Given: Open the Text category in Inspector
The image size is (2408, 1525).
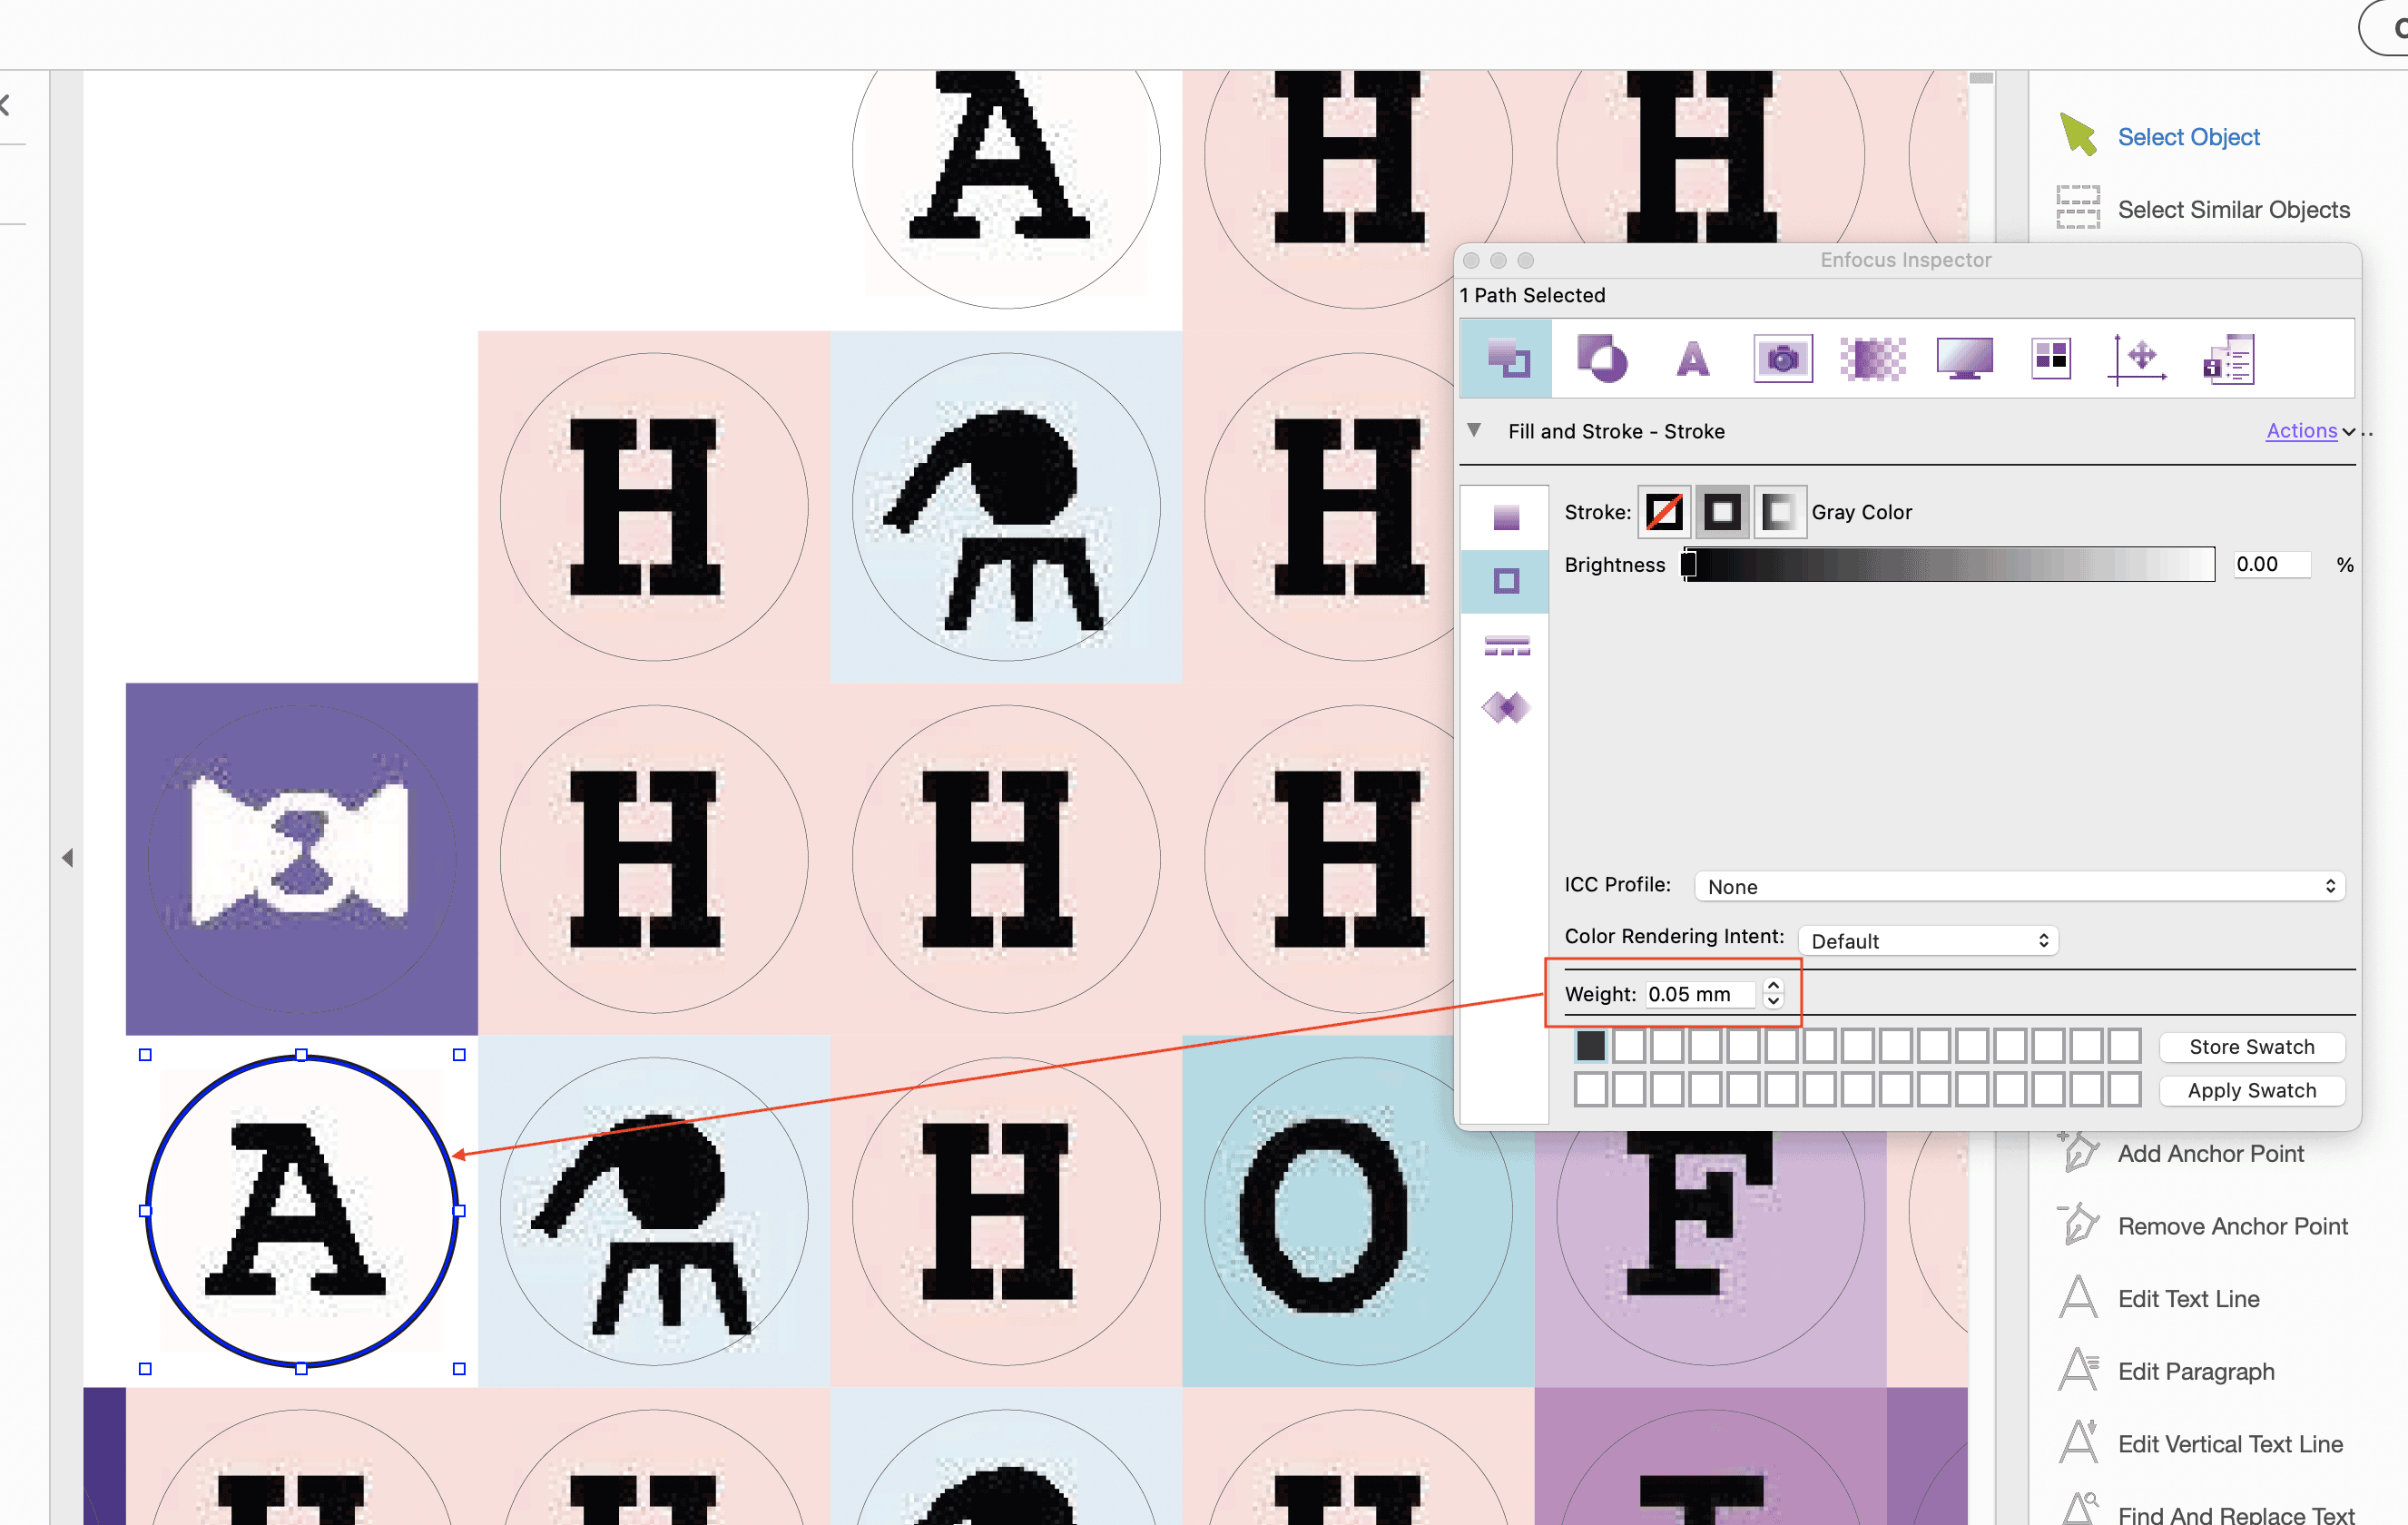Looking at the screenshot, I should [x=1692, y=359].
